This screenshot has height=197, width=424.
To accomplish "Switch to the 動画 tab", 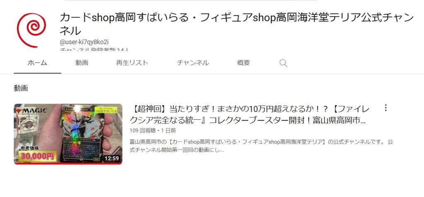I will pos(82,63).
